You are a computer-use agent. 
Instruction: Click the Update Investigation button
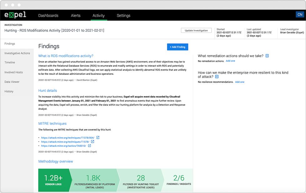click(x=196, y=30)
